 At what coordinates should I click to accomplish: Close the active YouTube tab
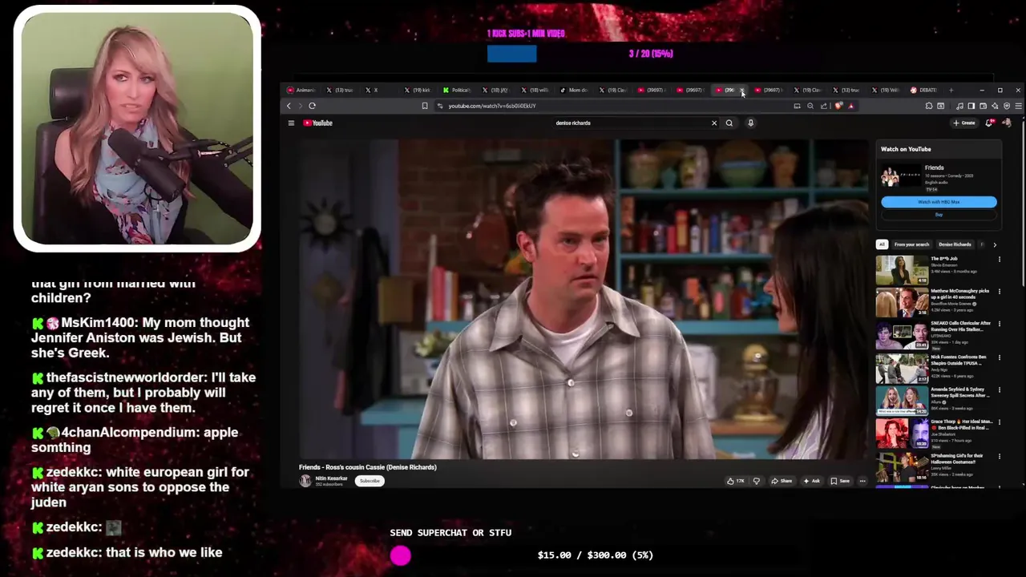[742, 90]
